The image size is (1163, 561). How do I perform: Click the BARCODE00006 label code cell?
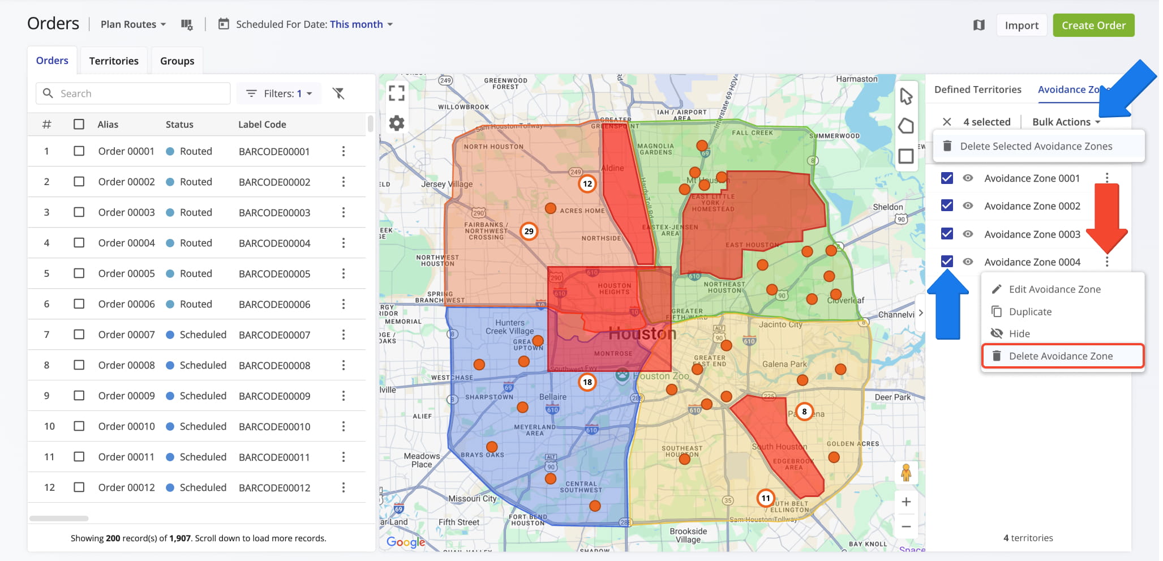tap(274, 304)
